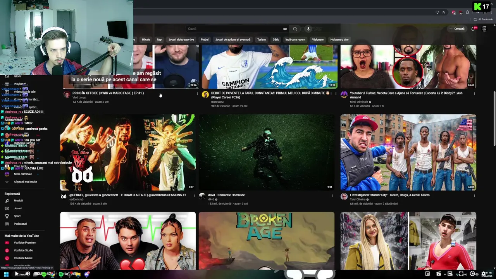Open more options for Youtuberul Turbat video
Image resolution: width=496 pixels, height=279 pixels.
474,93
